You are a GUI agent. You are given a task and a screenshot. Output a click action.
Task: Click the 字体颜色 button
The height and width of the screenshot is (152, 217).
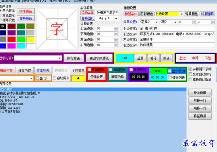point(26,11)
